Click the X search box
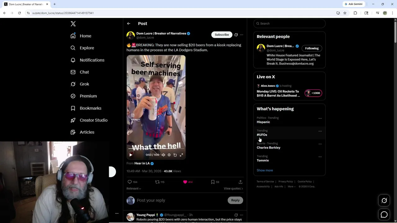The height and width of the screenshot is (223, 397). (289, 24)
